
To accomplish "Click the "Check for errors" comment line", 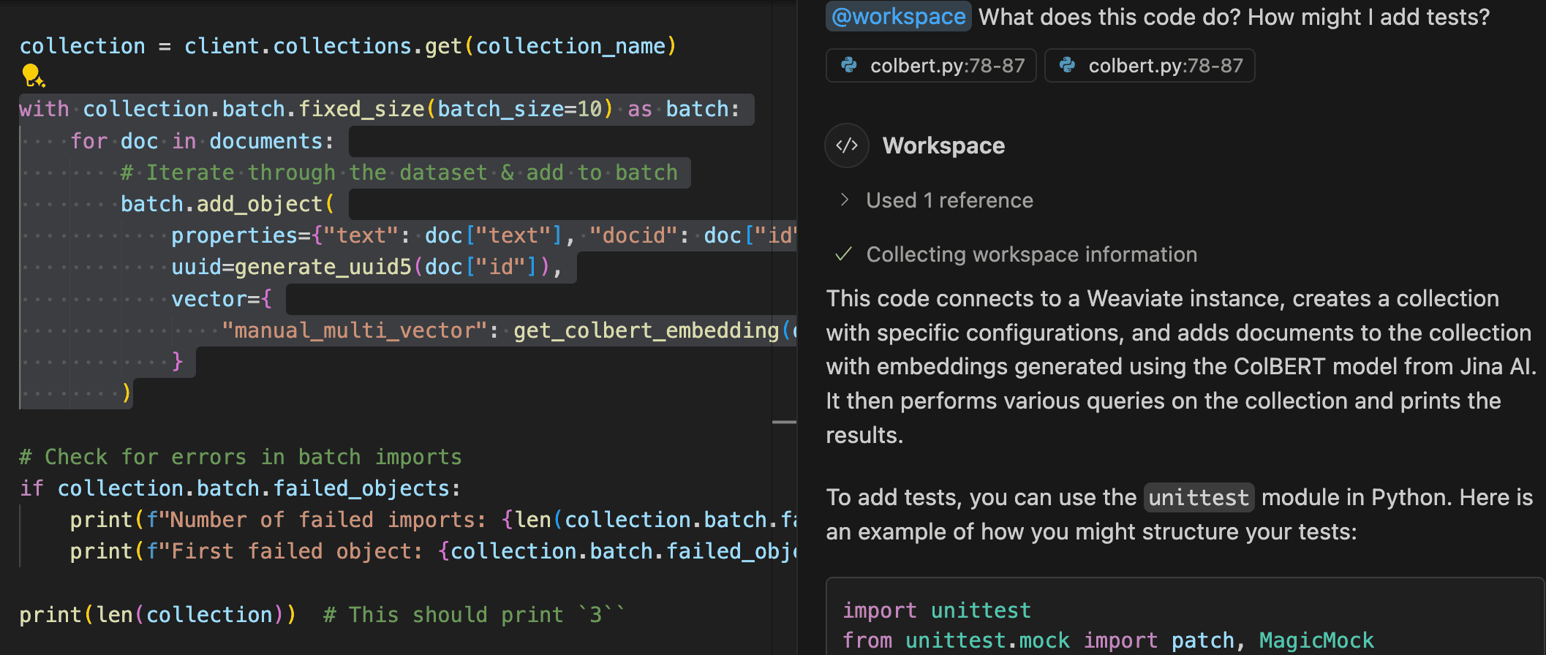I will click(241, 457).
